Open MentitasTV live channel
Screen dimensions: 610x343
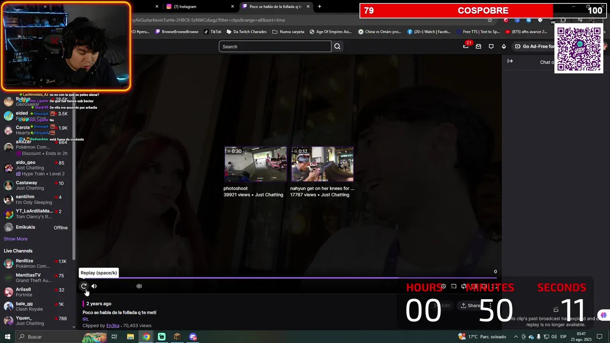36,278
